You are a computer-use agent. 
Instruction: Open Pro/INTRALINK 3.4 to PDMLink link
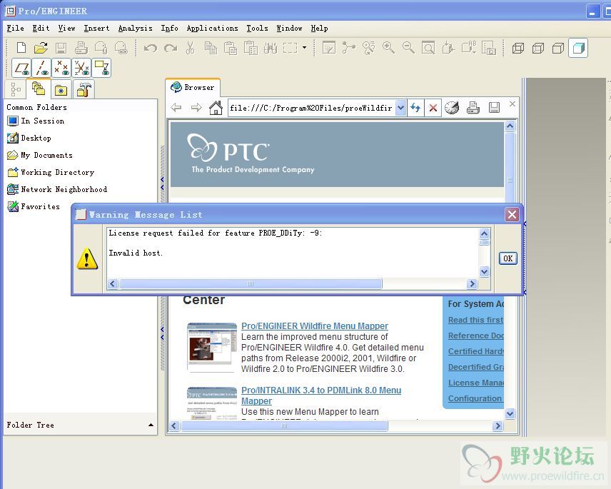[320, 395]
